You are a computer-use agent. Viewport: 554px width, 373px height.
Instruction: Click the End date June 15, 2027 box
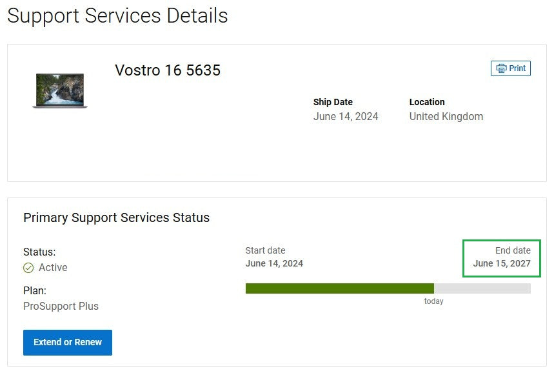click(x=501, y=258)
